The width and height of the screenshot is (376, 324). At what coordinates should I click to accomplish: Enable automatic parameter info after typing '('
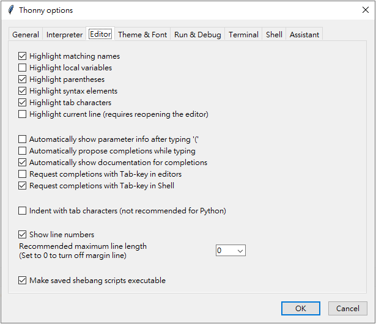[22, 139]
